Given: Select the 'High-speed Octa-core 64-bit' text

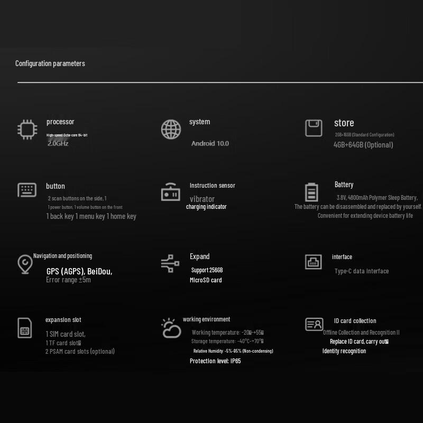Looking at the screenshot, I should (x=67, y=135).
